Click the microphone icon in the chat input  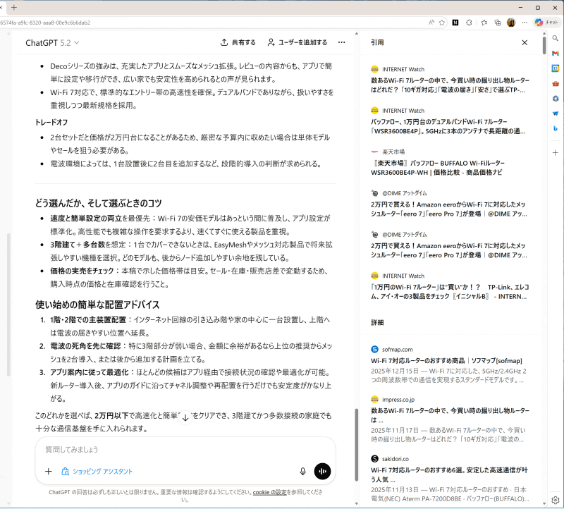(x=302, y=472)
